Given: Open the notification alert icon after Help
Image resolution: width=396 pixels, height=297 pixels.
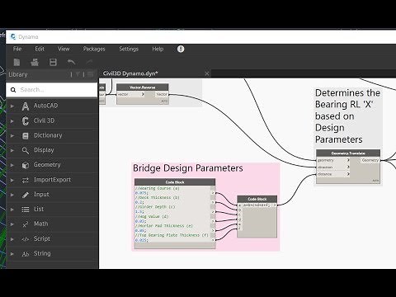Looking at the screenshot, I should tap(181, 49).
